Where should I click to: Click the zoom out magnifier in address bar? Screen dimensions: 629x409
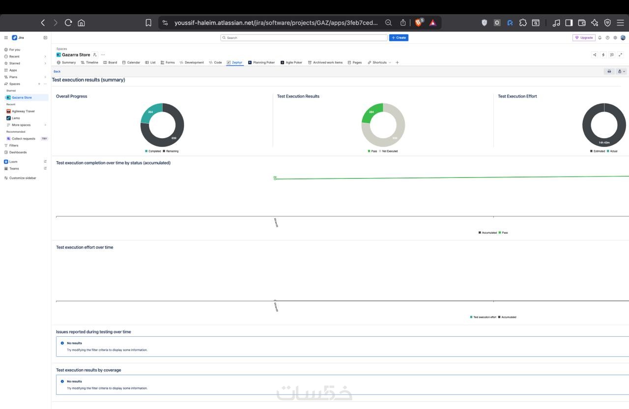click(x=389, y=23)
